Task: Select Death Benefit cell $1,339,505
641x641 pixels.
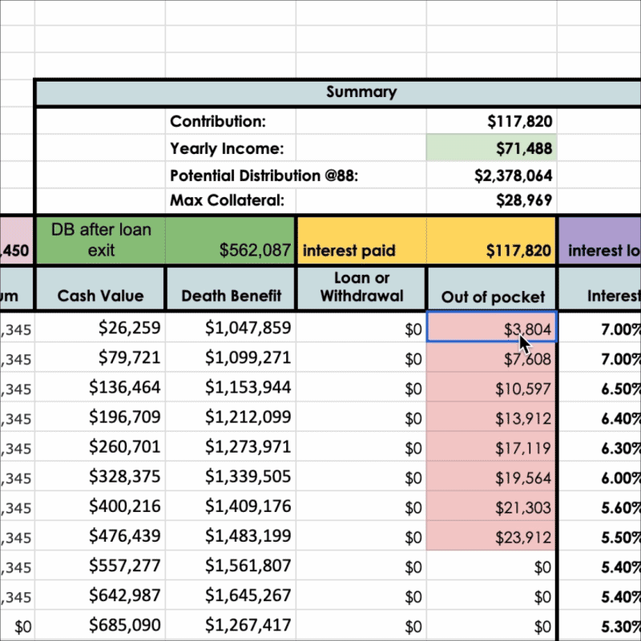Action: point(231,477)
